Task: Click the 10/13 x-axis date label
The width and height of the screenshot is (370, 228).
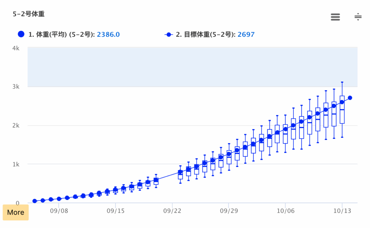Action: (x=342, y=210)
